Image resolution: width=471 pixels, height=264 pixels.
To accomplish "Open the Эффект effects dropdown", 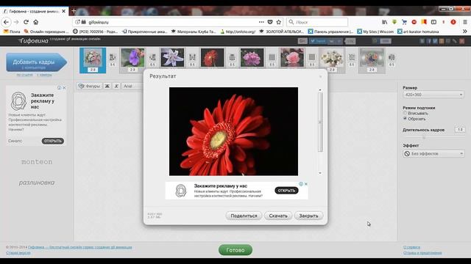I will [433, 153].
